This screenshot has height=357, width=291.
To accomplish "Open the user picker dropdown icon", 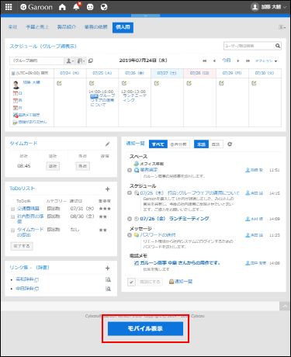I will pos(70,61).
